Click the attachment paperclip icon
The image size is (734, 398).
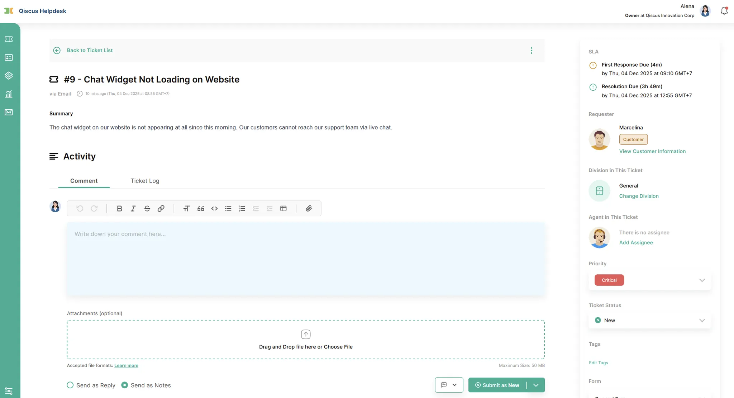tap(309, 208)
